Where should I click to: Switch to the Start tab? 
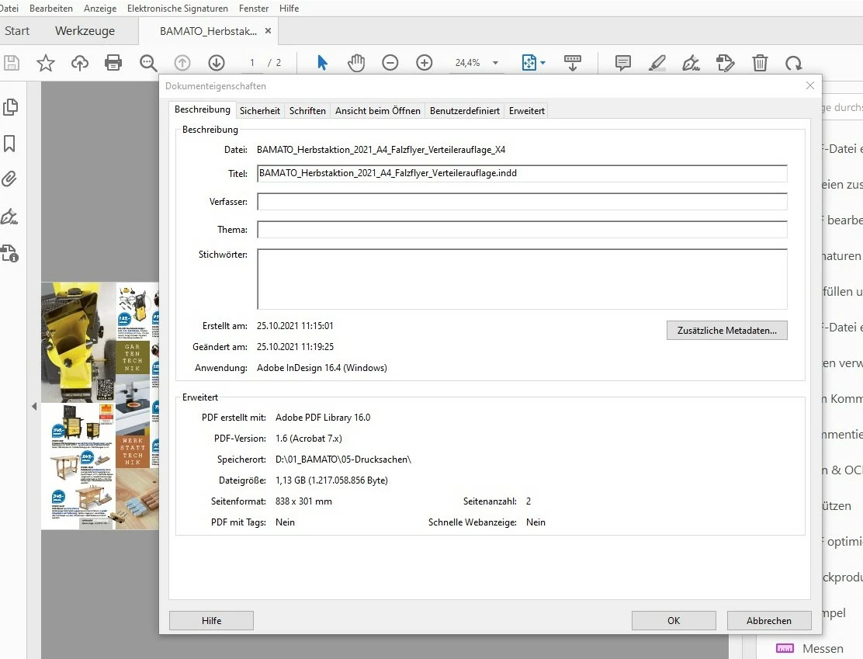pyautogui.click(x=17, y=31)
